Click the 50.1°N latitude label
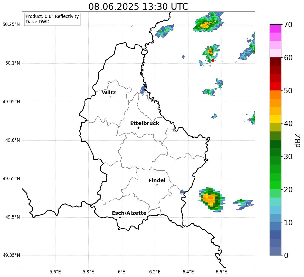The width and height of the screenshot is (304, 277). coord(12,63)
